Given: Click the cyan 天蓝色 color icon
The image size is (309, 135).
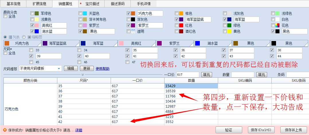Looking at the screenshot, I should point(85,13).
